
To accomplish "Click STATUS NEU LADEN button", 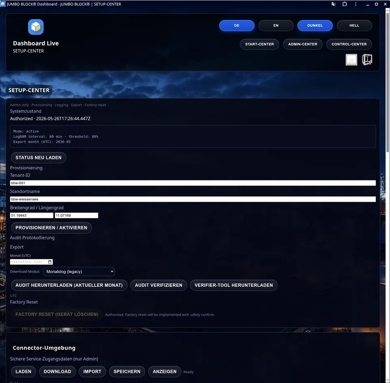I will click(39, 158).
